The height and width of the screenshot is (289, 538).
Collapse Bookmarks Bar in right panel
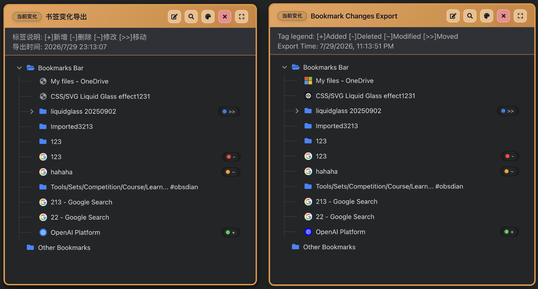285,67
